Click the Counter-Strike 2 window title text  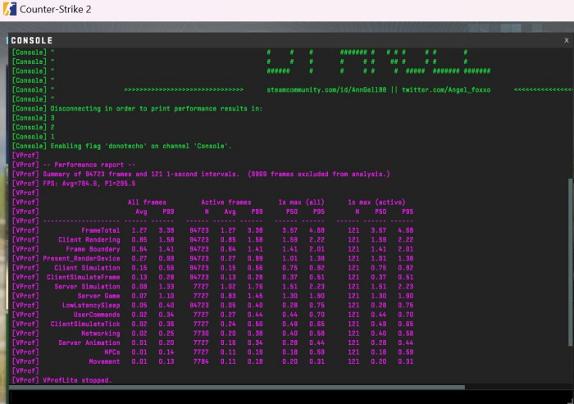tap(55, 9)
